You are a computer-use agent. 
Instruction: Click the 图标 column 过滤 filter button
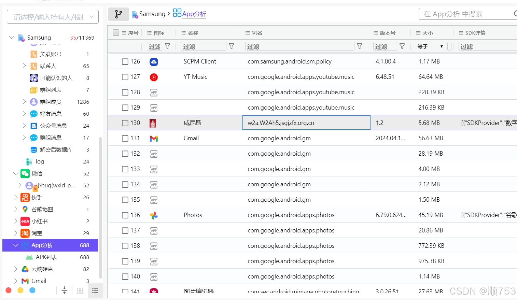point(155,46)
